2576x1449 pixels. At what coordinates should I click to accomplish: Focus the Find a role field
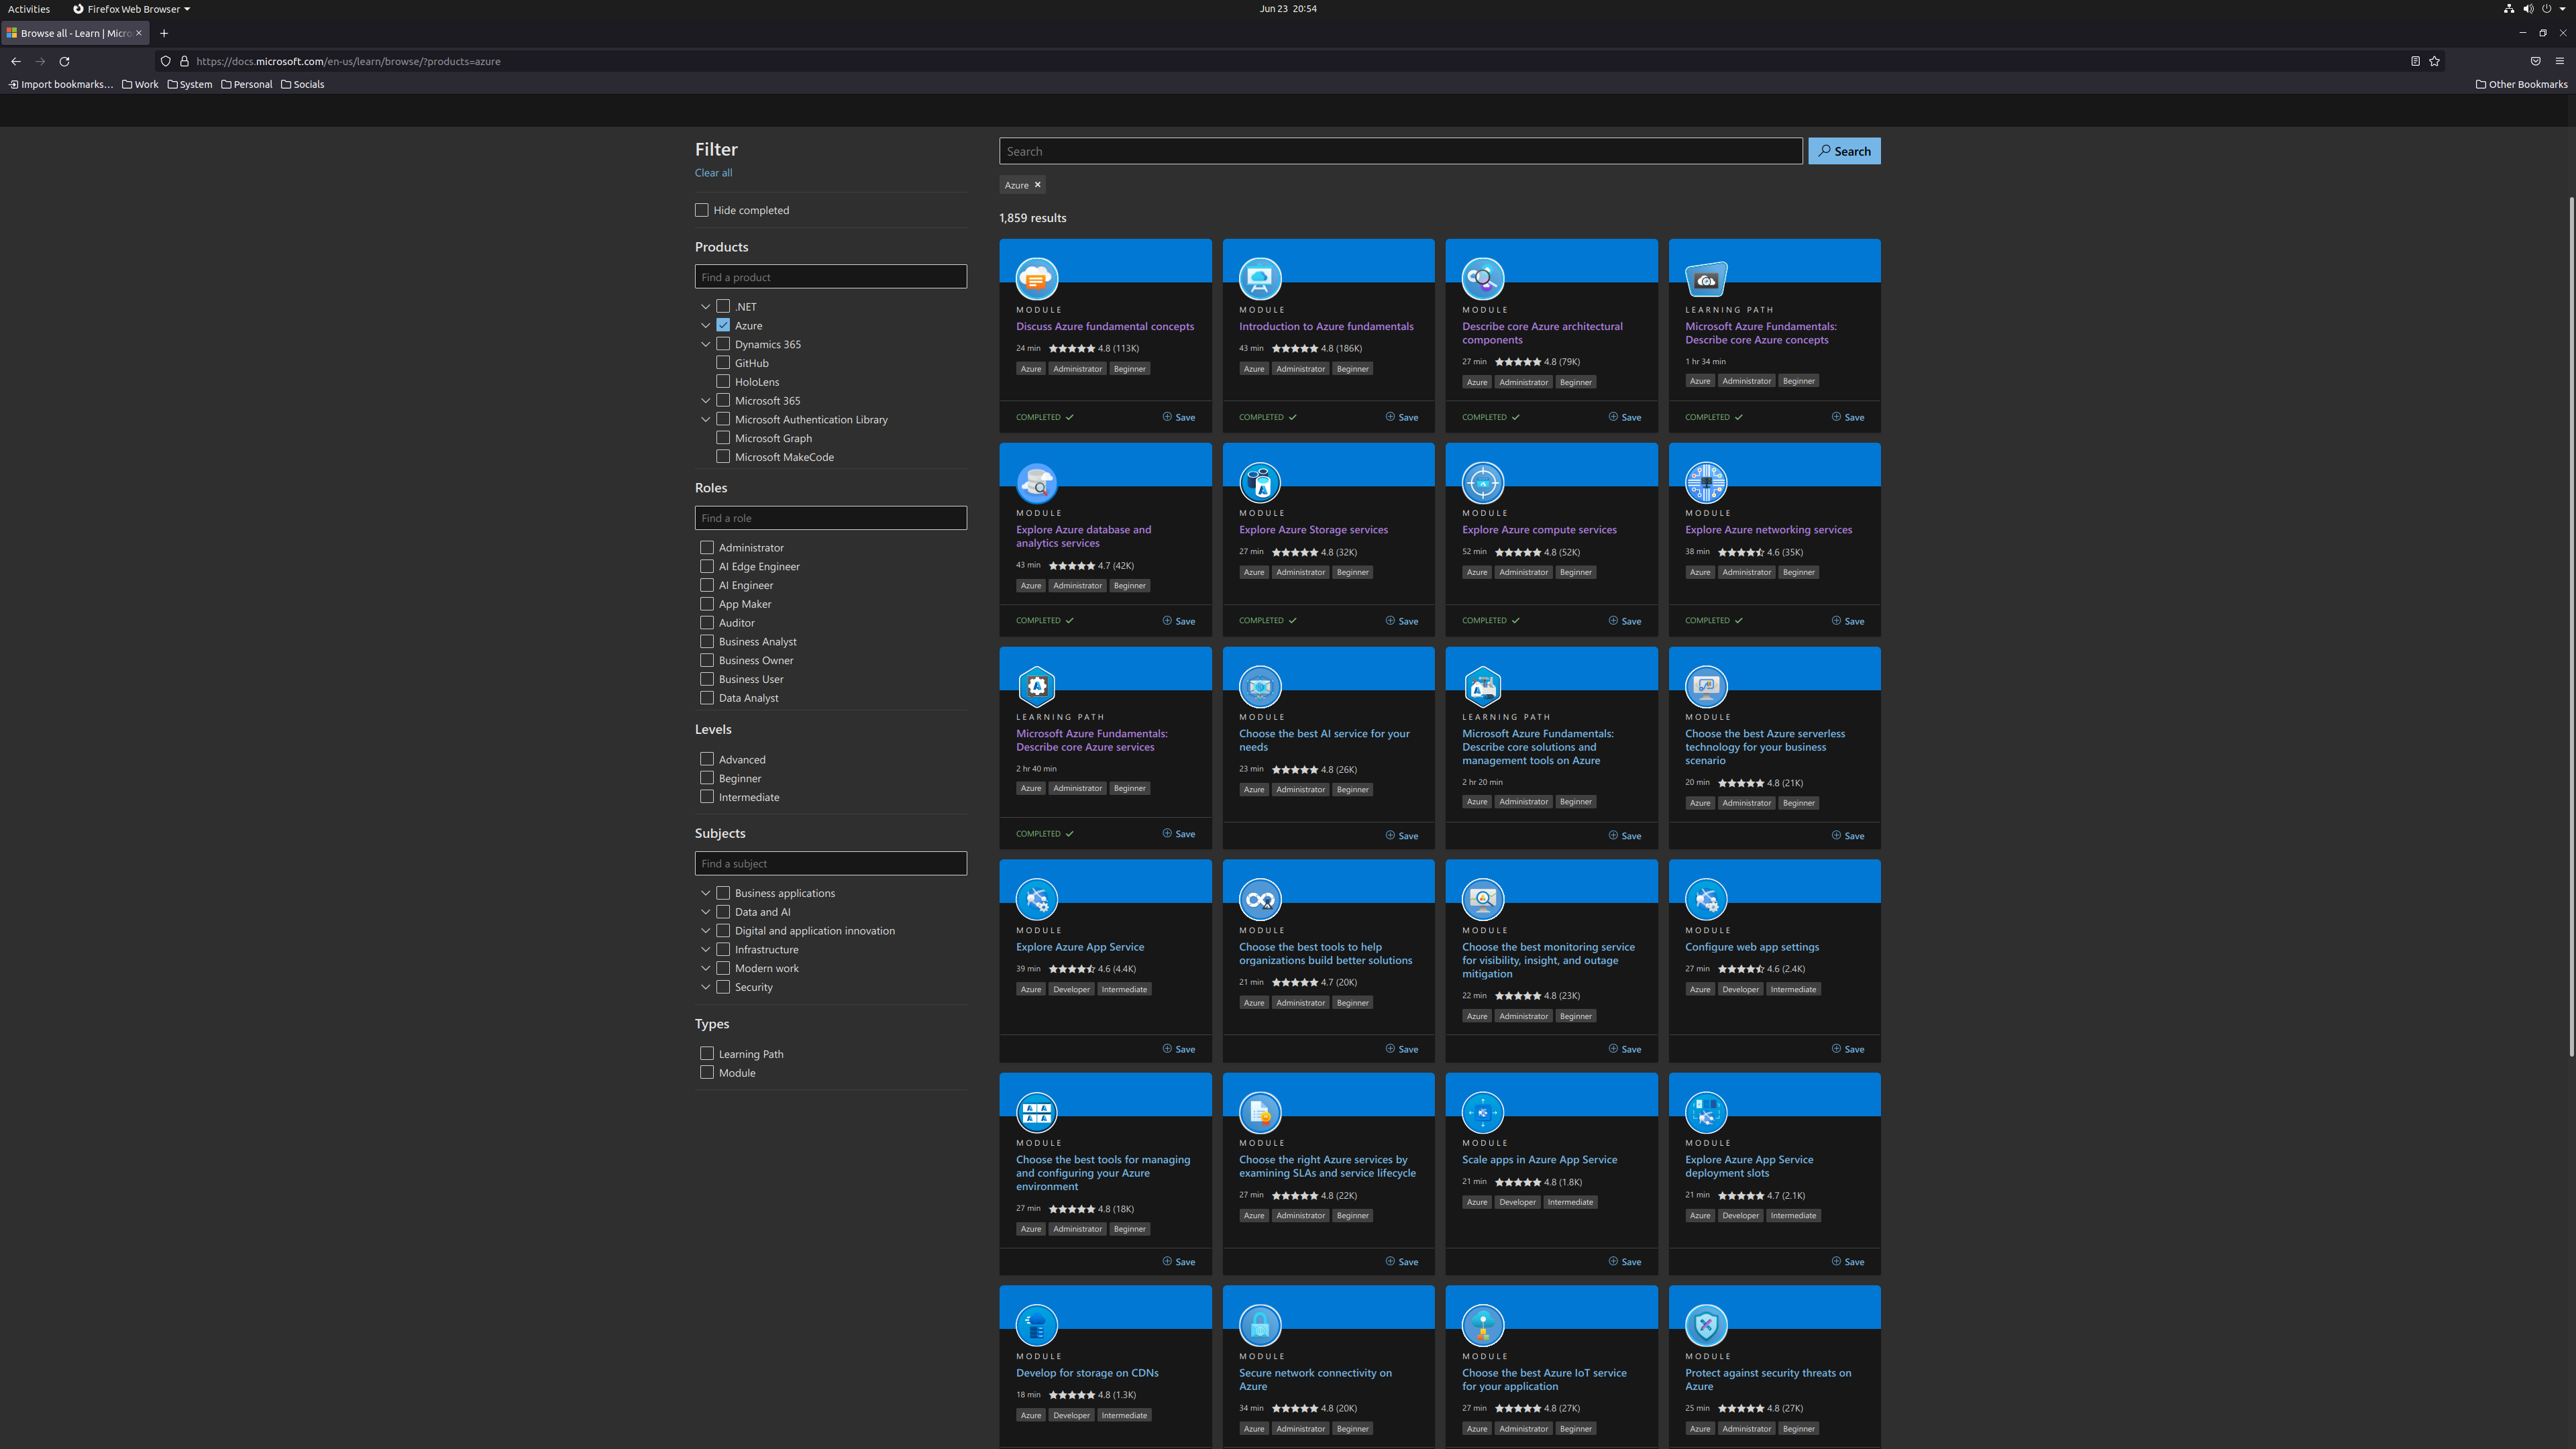(830, 518)
